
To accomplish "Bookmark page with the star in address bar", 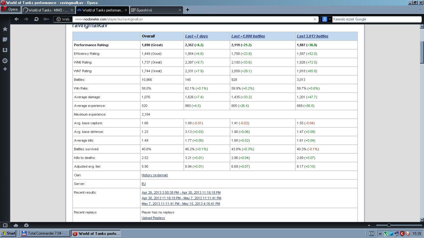I will [x=315, y=19].
